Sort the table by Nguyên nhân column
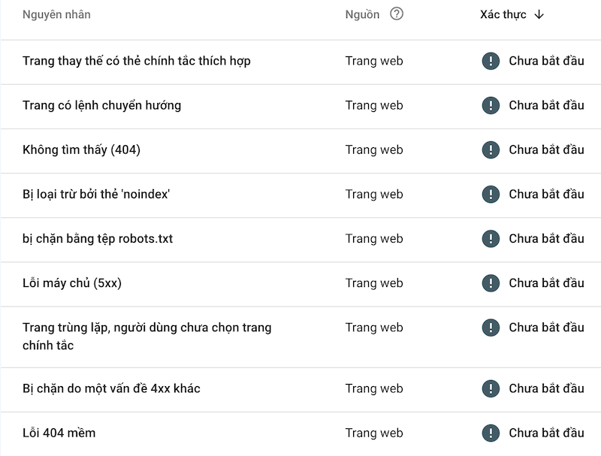 pyautogui.click(x=56, y=14)
